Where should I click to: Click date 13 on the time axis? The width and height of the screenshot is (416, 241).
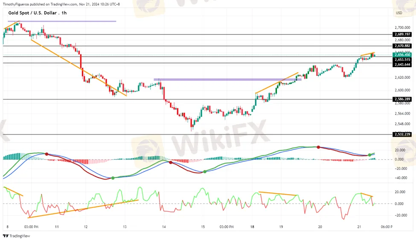[125, 227]
